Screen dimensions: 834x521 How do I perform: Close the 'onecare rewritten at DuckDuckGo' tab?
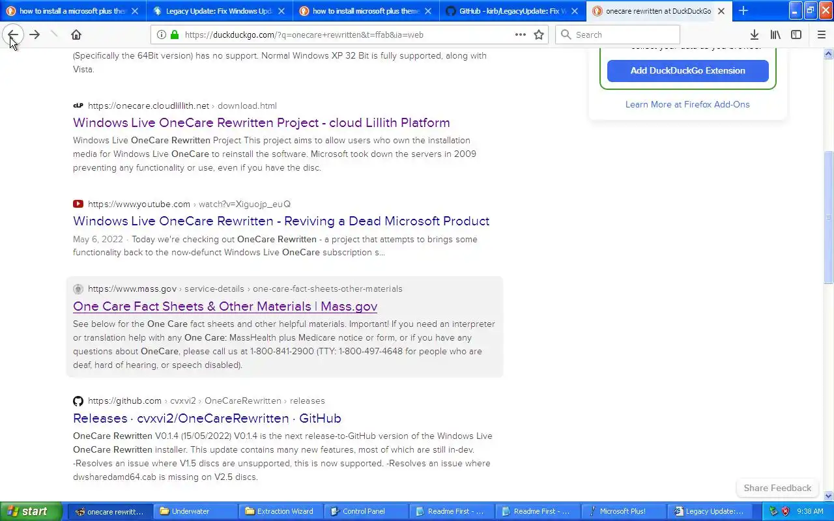[721, 11]
